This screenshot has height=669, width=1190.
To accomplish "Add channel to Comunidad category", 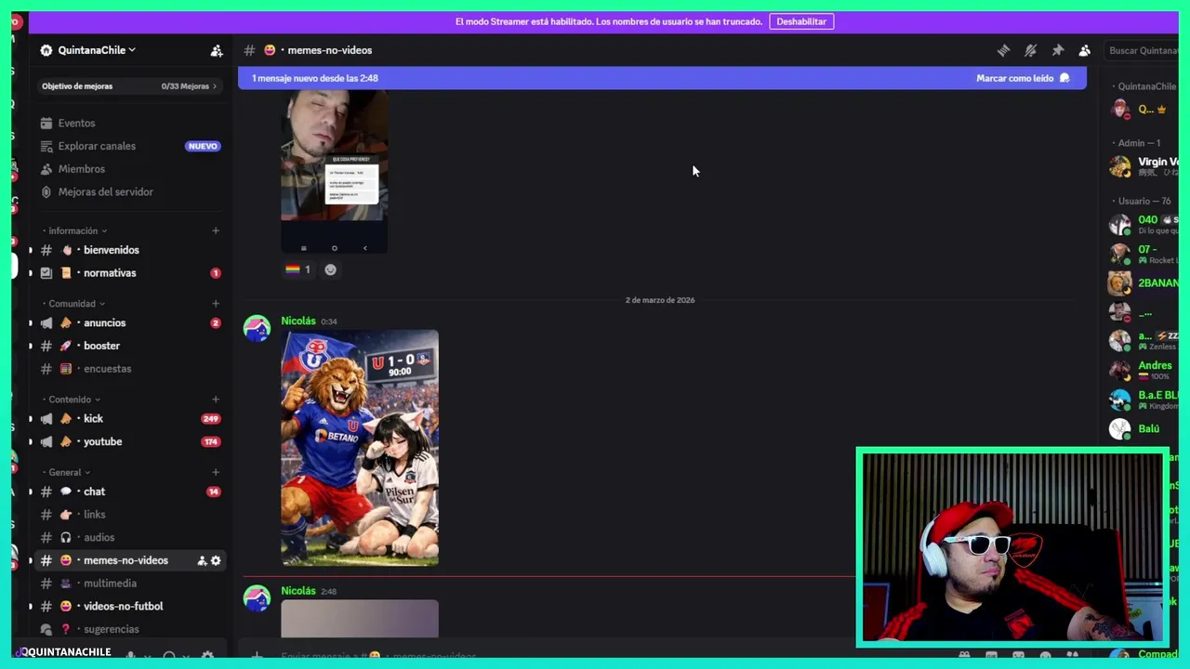I will click(216, 304).
